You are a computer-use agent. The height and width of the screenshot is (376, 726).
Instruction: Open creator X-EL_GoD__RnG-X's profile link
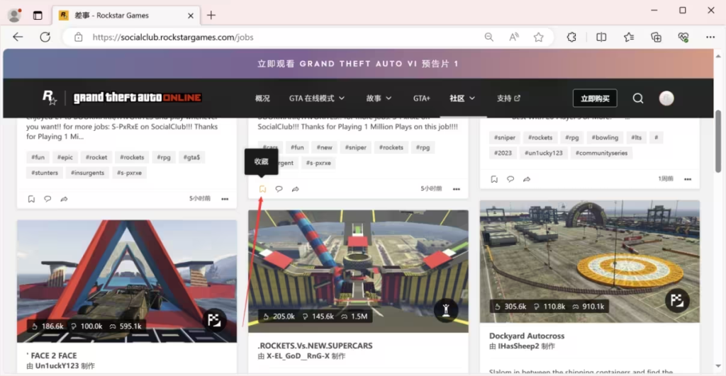[298, 356]
